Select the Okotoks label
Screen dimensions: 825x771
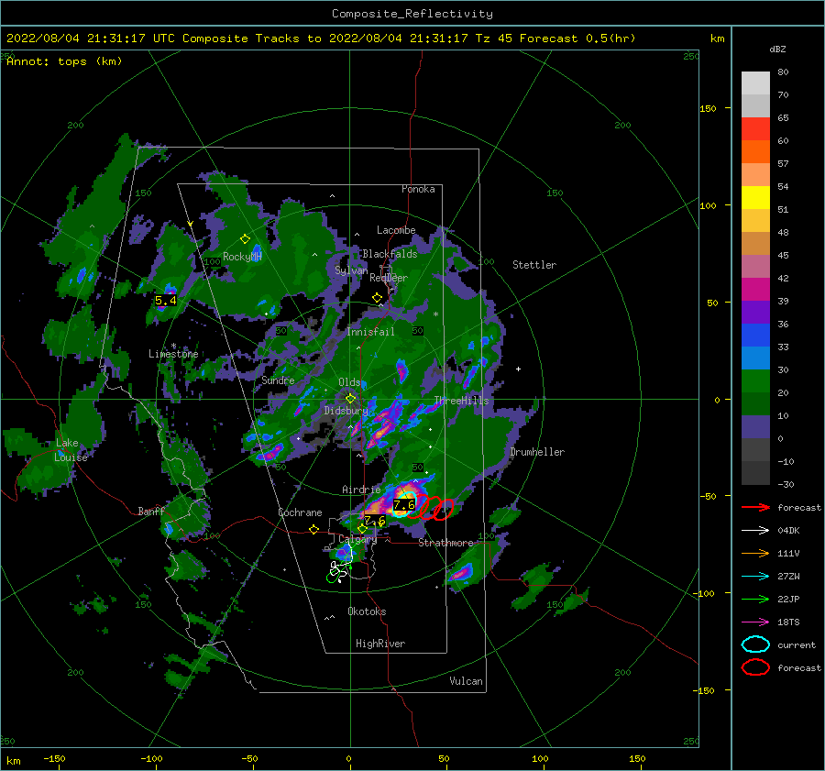(367, 611)
